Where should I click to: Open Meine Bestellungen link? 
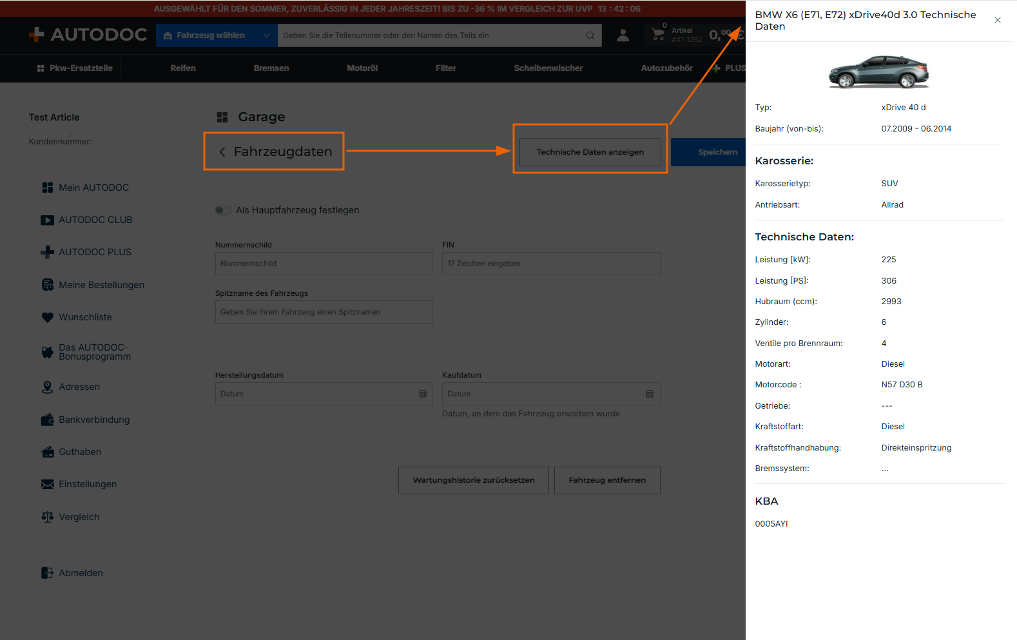pyautogui.click(x=101, y=285)
